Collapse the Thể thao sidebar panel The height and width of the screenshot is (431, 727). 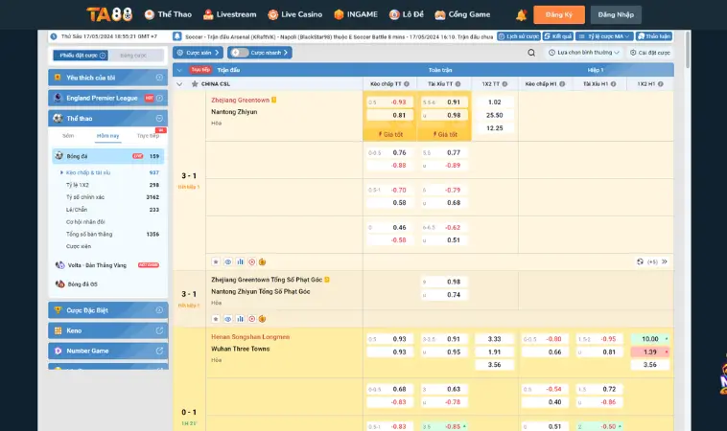click(x=159, y=118)
